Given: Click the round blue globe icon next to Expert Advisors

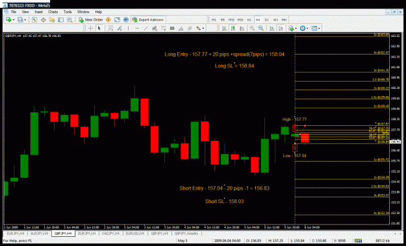Looking at the screenshot, I should [126, 19].
